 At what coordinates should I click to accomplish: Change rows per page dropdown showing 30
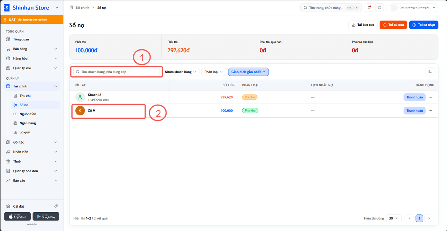[x=394, y=218]
